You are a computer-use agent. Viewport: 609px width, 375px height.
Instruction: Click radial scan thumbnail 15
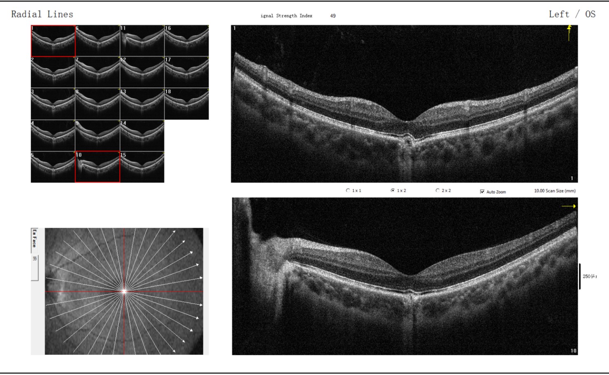click(142, 167)
